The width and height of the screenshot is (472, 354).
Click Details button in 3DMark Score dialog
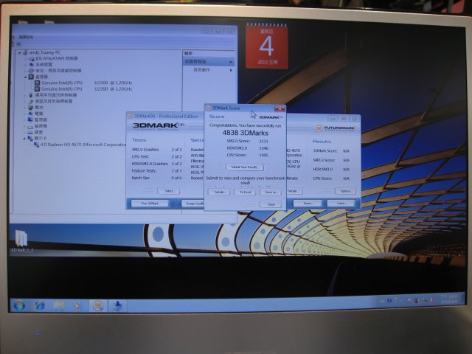pyautogui.click(x=219, y=192)
